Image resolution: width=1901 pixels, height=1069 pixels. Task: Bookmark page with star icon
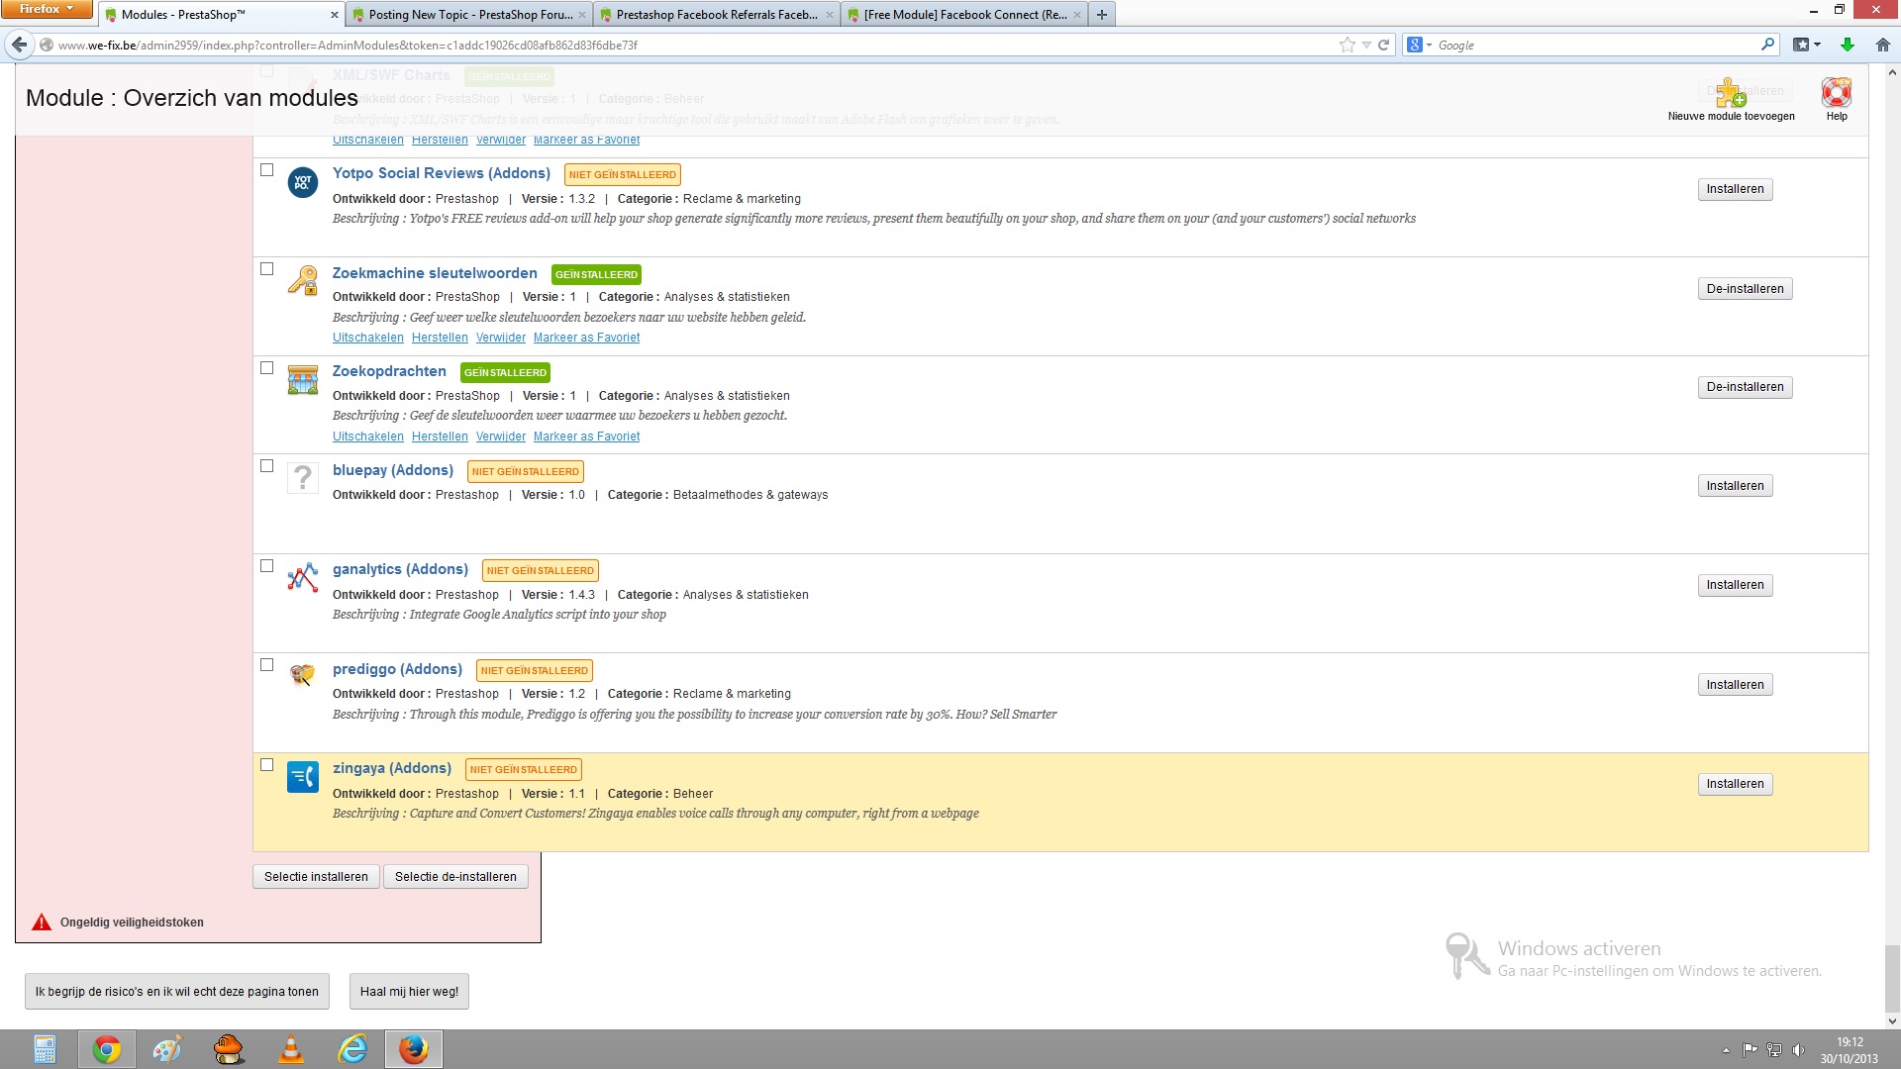pyautogui.click(x=1347, y=45)
